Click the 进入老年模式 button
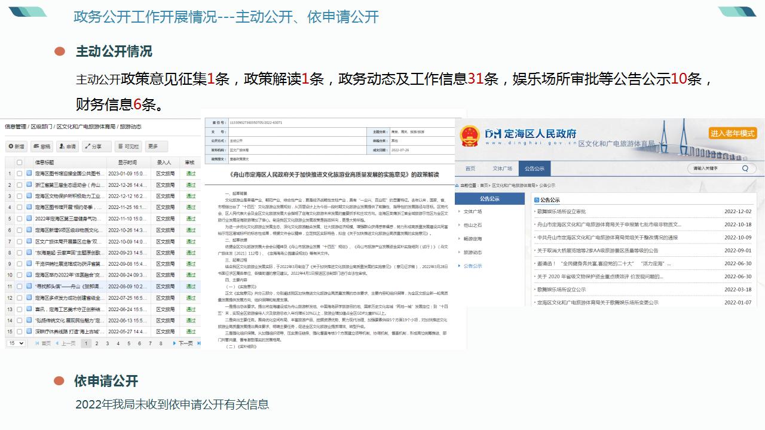The height and width of the screenshot is (430, 765). click(x=733, y=133)
